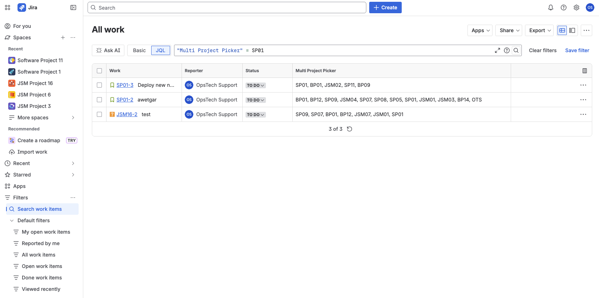Screen dimensions: 599x298
Task: Open column configuration icon
Action: click(x=585, y=71)
